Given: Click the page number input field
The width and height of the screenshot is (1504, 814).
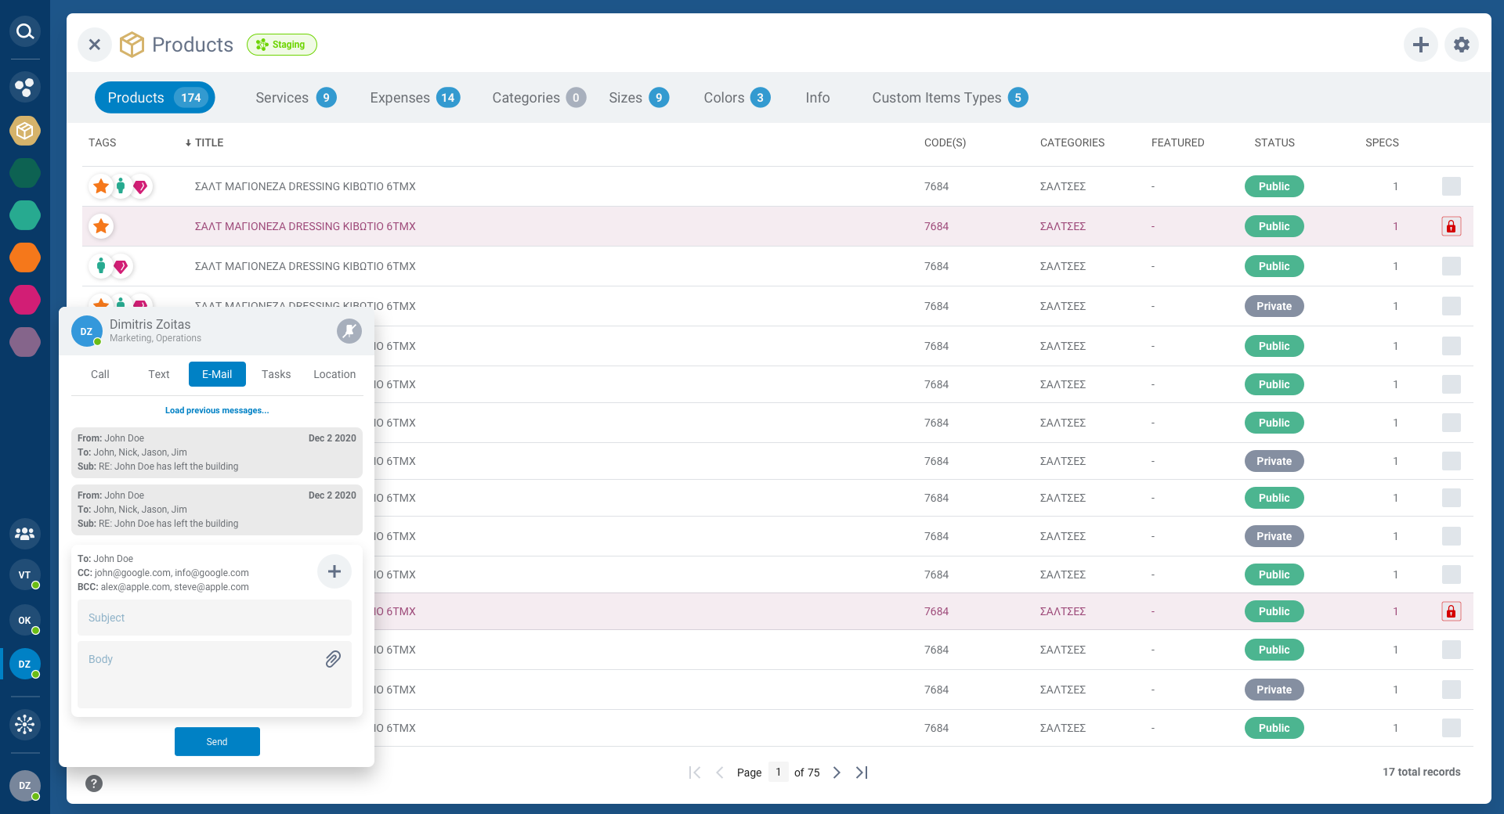Looking at the screenshot, I should [x=778, y=773].
